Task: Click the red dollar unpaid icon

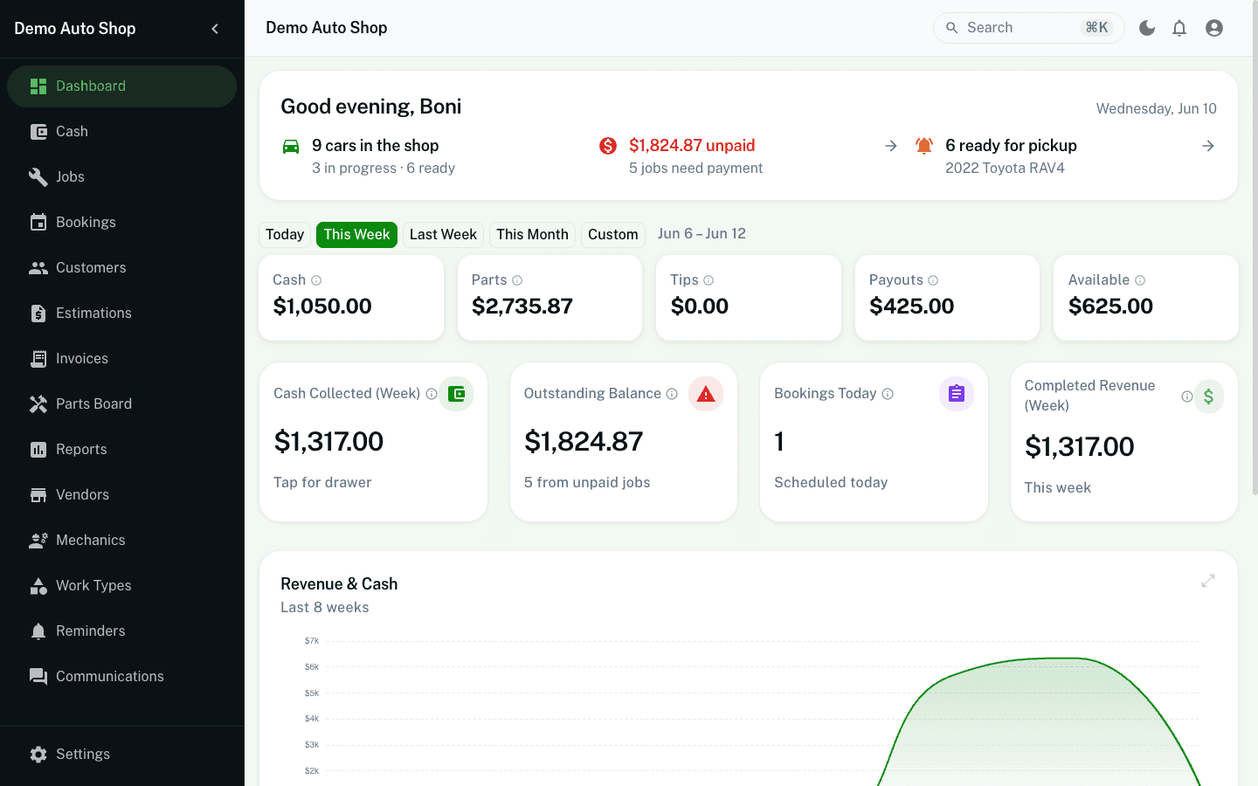Action: click(608, 146)
